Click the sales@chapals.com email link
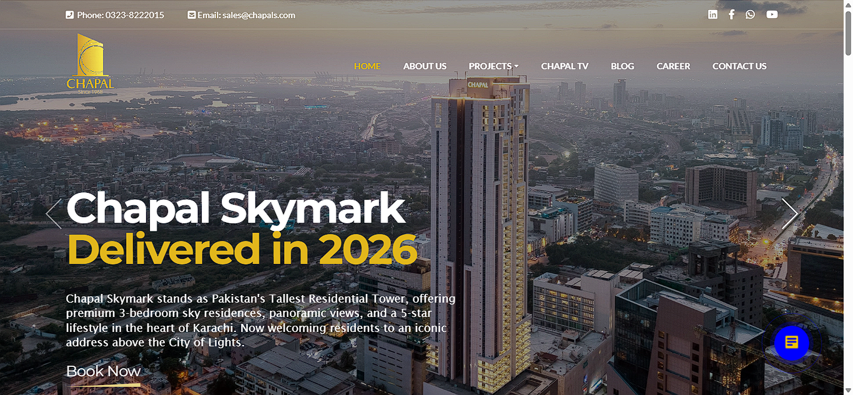Image resolution: width=853 pixels, height=395 pixels. tap(259, 15)
